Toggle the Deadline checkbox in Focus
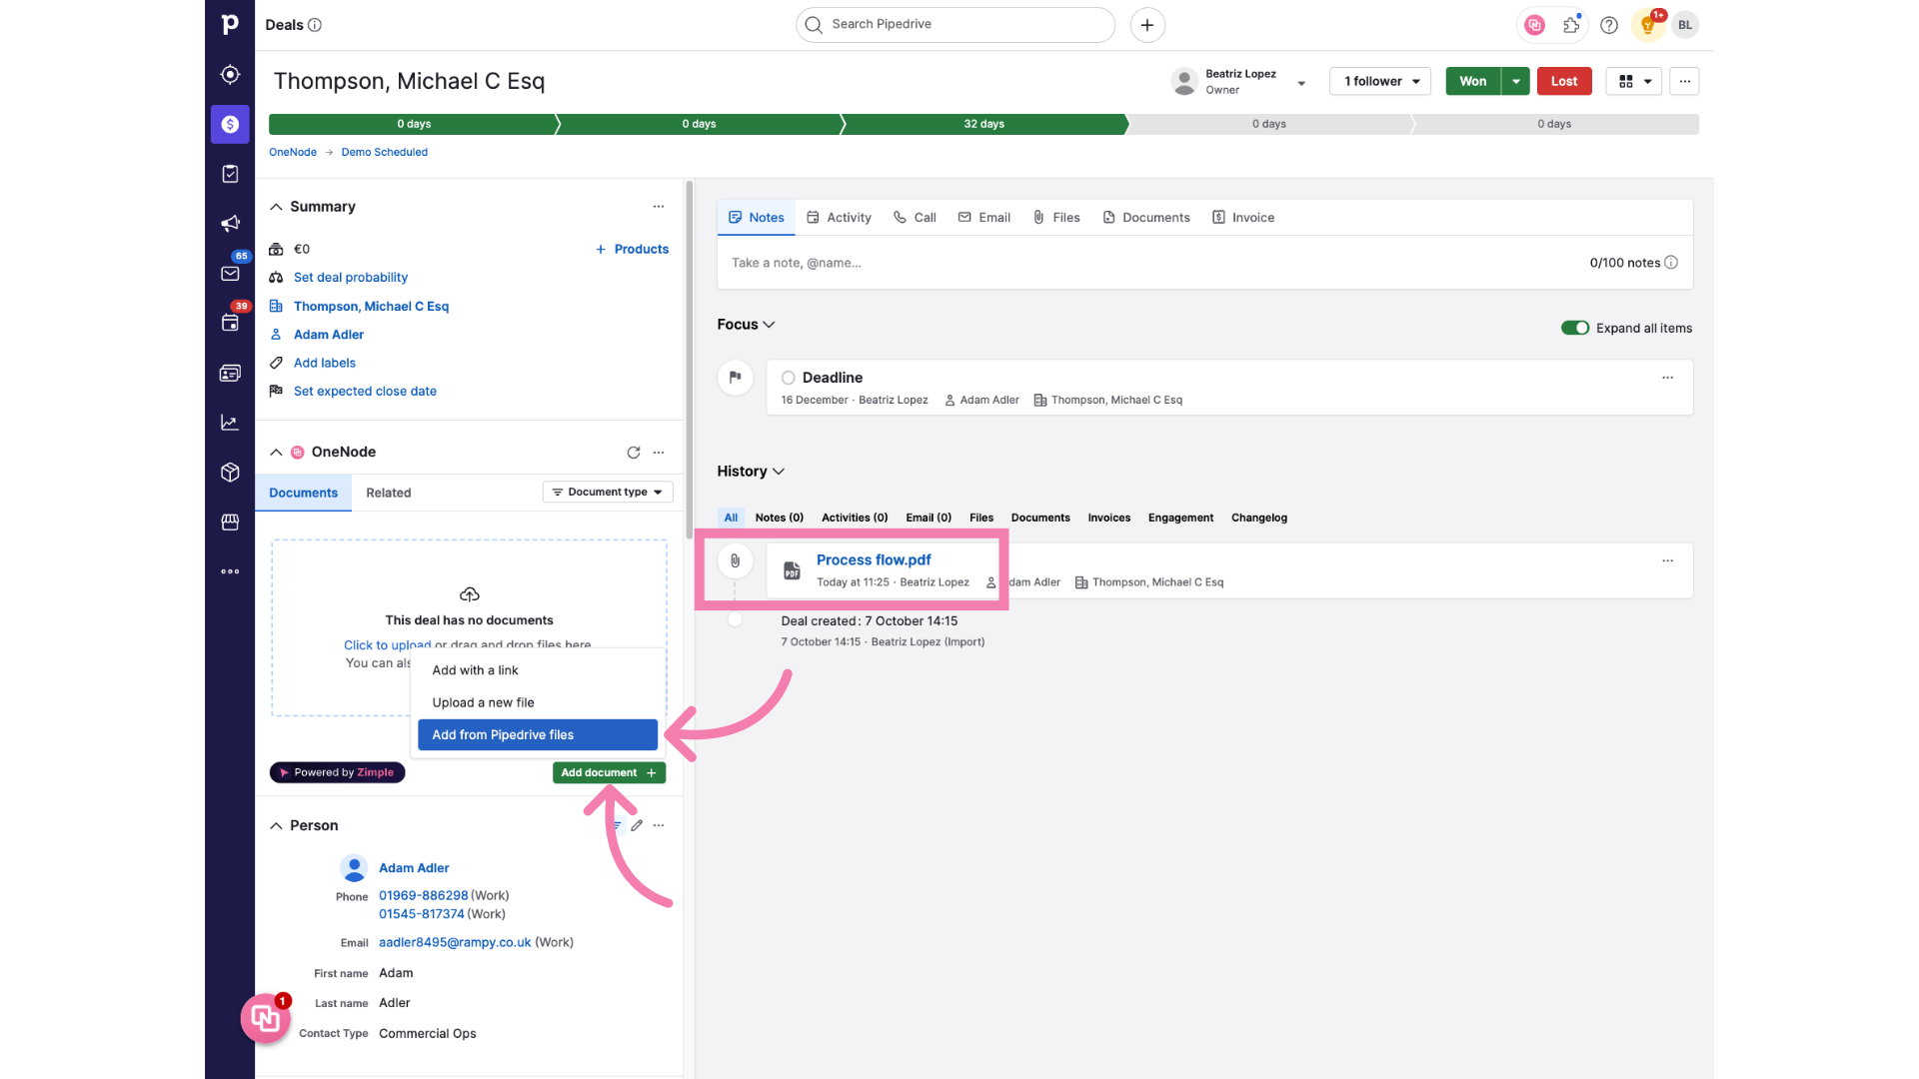Viewport: 1919px width, 1079px height. pos(789,377)
